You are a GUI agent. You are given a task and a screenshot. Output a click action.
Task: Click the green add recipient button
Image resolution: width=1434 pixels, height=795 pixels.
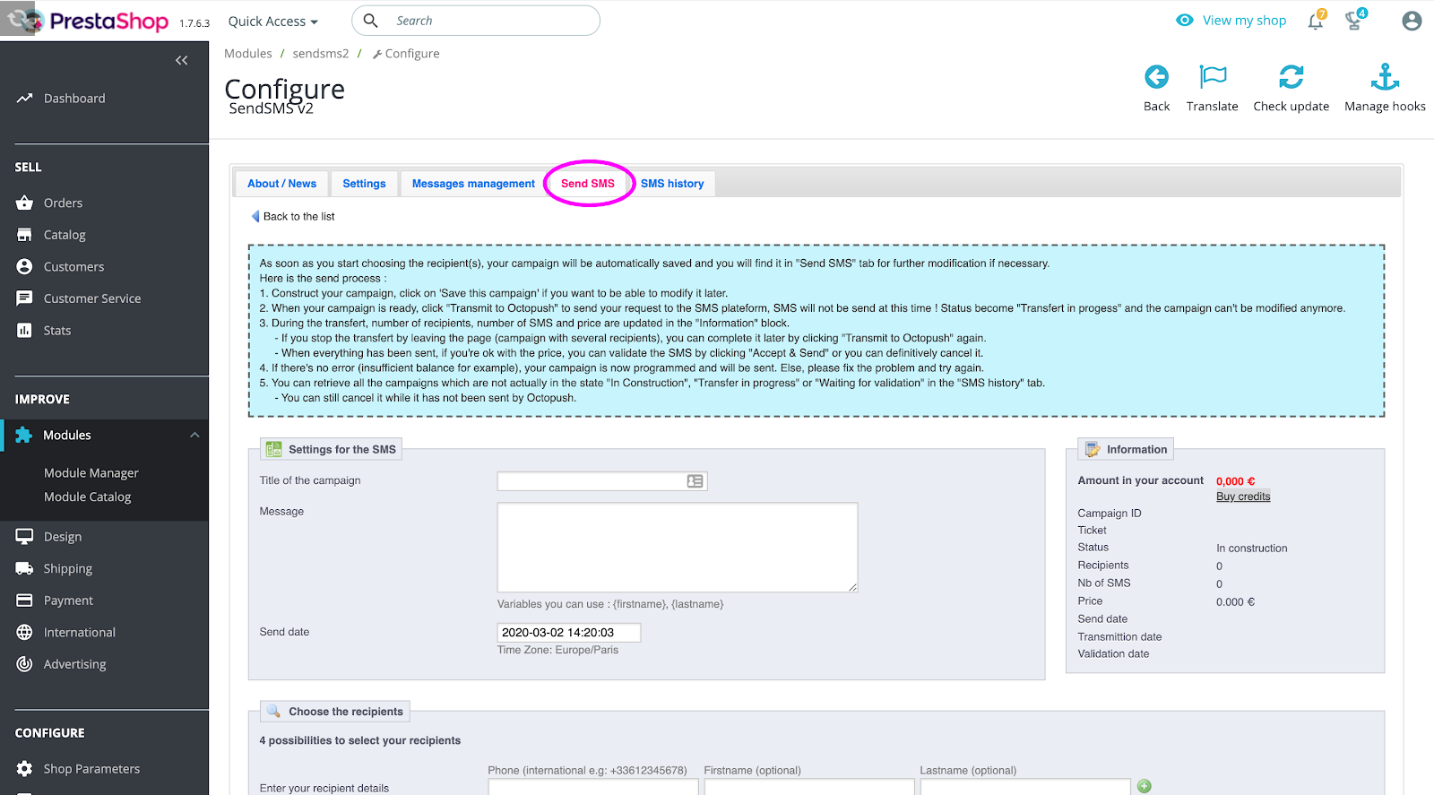tap(1145, 786)
